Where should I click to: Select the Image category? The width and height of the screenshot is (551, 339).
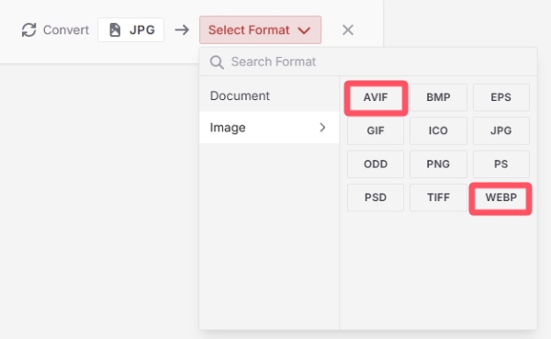point(269,128)
